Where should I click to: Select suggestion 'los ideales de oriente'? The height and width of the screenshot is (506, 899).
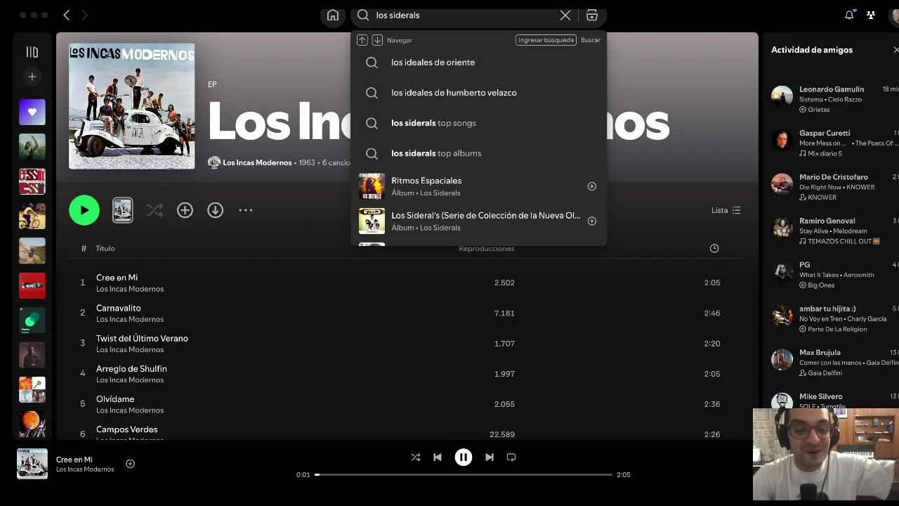click(478, 63)
